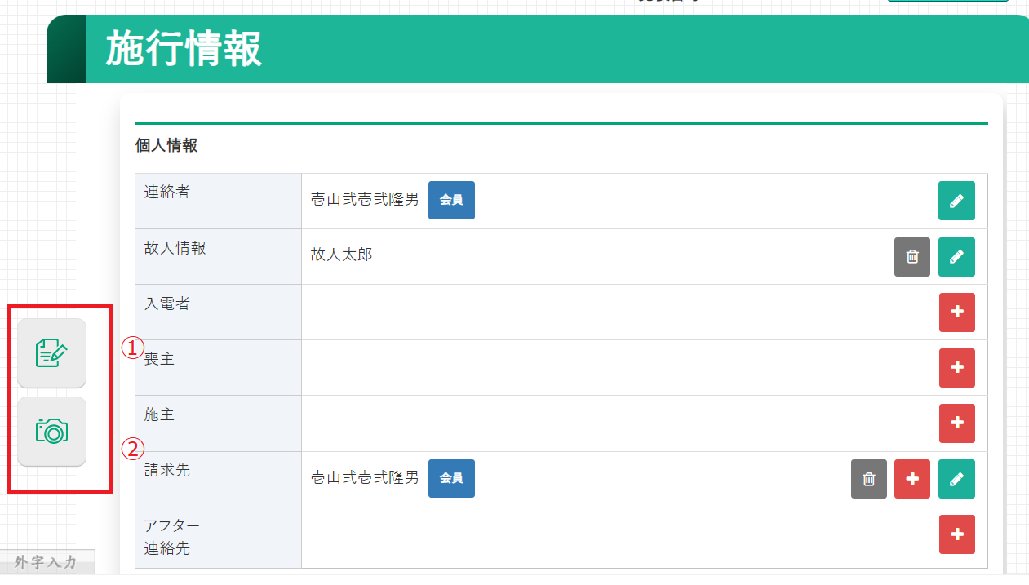The image size is (1029, 585).
Task: Add another 請求先 with plus icon
Action: coord(912,479)
